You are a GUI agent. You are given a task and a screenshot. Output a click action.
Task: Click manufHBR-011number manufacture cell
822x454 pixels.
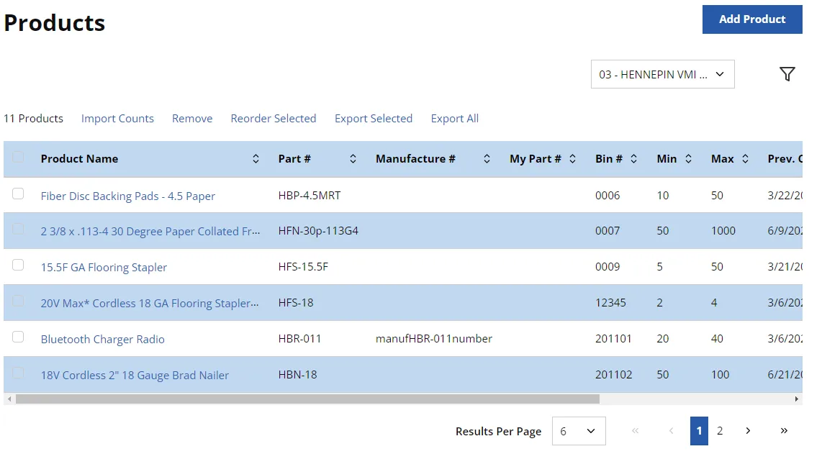point(434,339)
